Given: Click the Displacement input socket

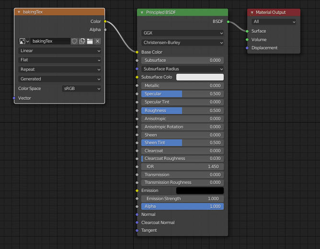Looking at the screenshot, I should click(247, 48).
